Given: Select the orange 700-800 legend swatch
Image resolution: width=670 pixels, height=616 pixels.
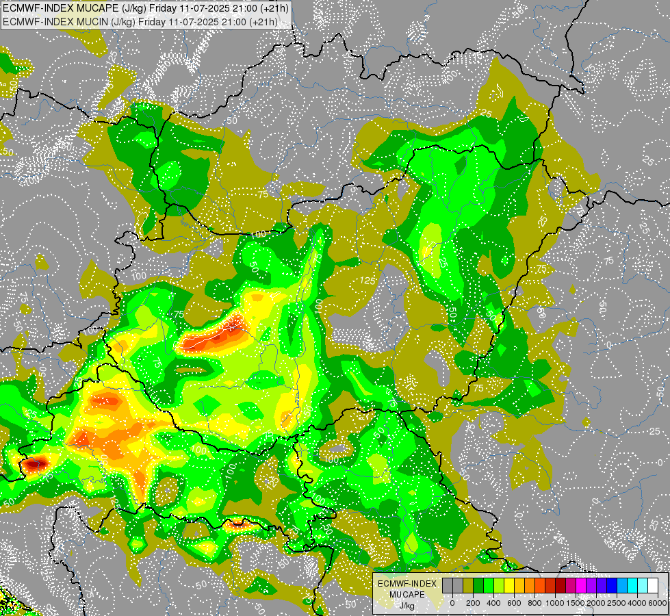Looking at the screenshot, I should (x=530, y=585).
